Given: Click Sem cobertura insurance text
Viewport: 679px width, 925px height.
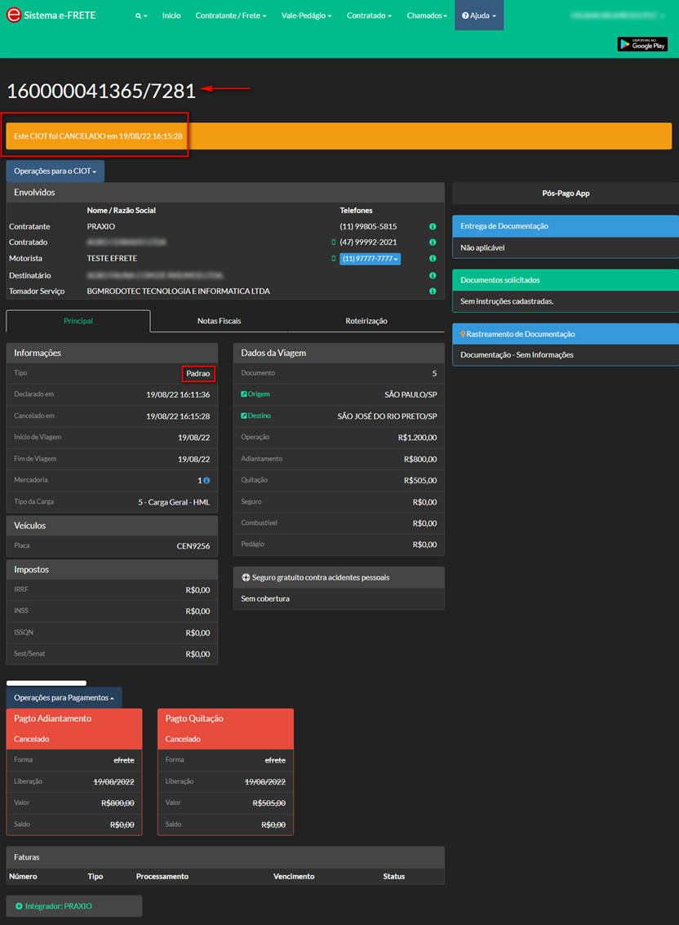Looking at the screenshot, I should 265,598.
